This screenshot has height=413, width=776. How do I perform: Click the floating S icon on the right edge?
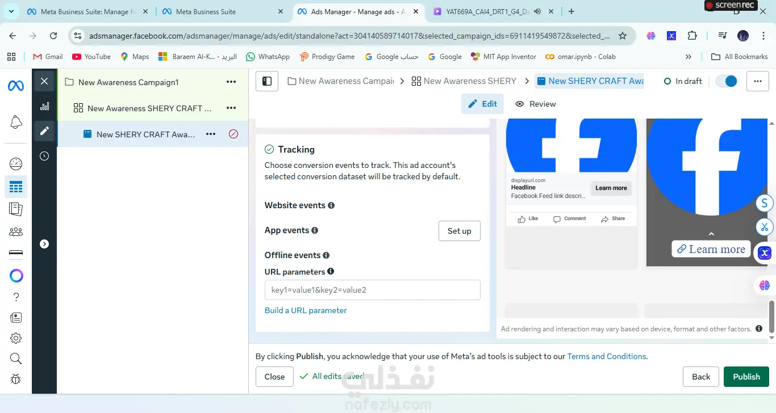pyautogui.click(x=765, y=203)
